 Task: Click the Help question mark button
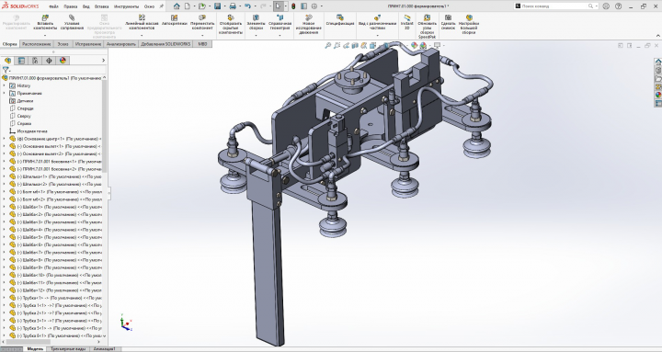(x=619, y=6)
